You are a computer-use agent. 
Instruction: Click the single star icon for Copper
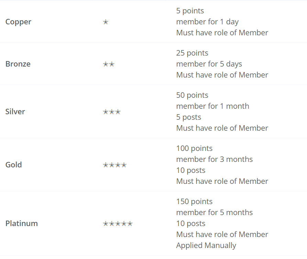[106, 22]
